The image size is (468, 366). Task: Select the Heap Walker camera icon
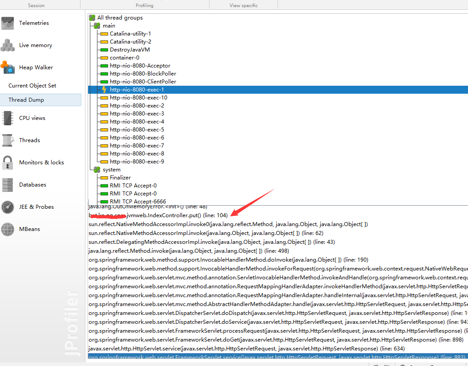click(x=8, y=68)
